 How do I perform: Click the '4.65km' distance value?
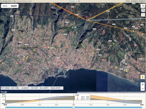7,88
